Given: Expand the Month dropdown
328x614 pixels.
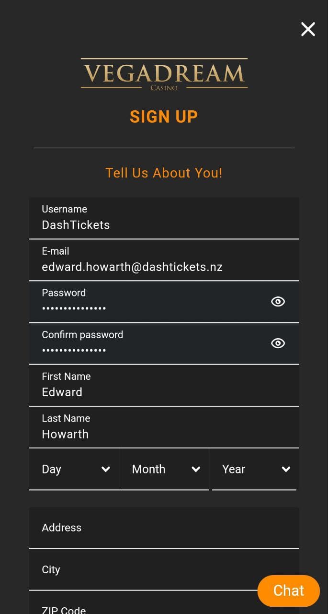Looking at the screenshot, I should tap(164, 469).
